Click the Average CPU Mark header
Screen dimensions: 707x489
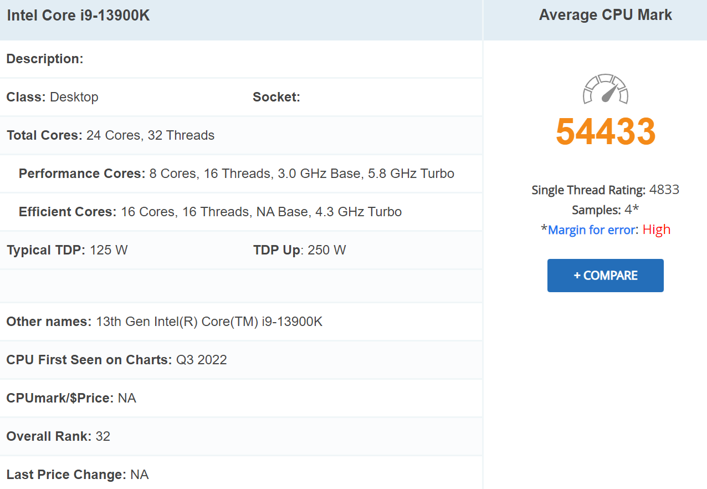[605, 15]
